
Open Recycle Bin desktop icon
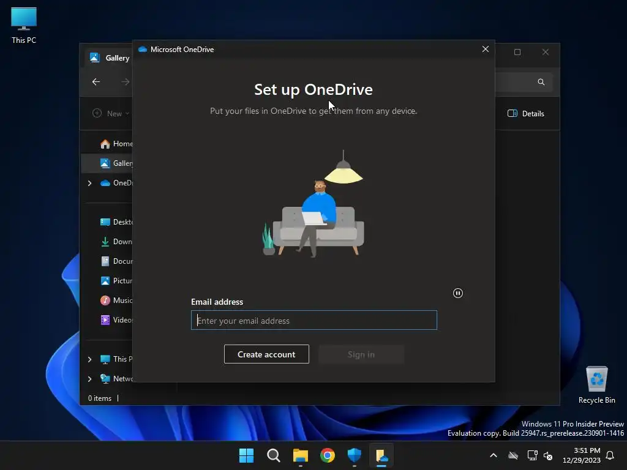[x=596, y=385]
